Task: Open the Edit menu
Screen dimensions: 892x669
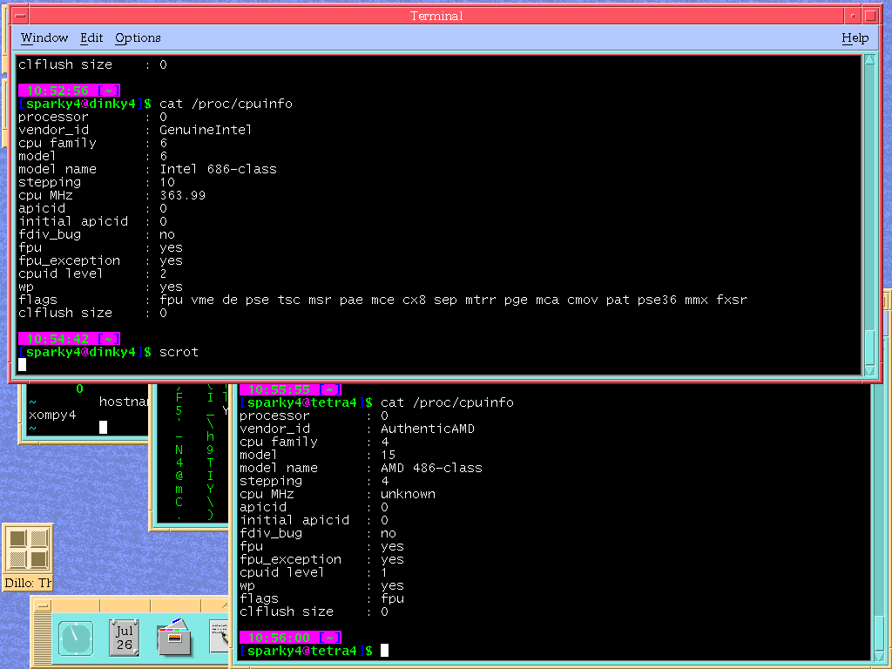Action: (x=91, y=38)
